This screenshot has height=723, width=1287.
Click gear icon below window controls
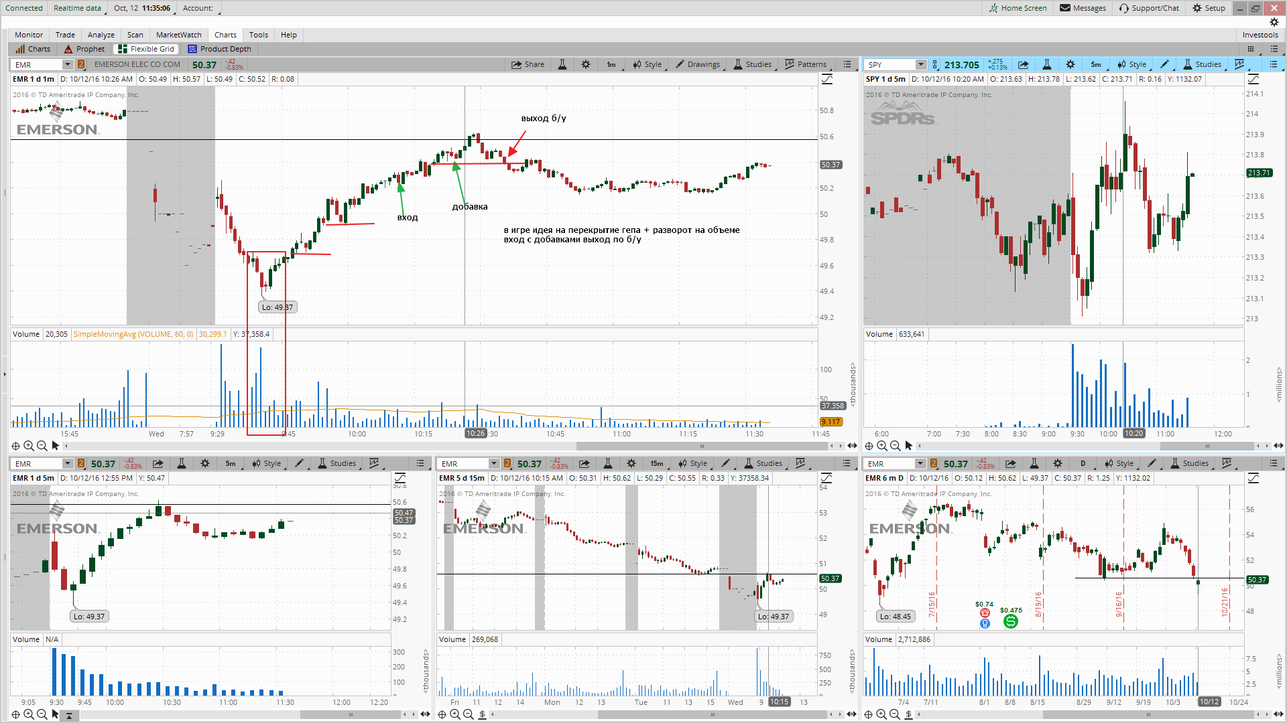tap(1274, 22)
